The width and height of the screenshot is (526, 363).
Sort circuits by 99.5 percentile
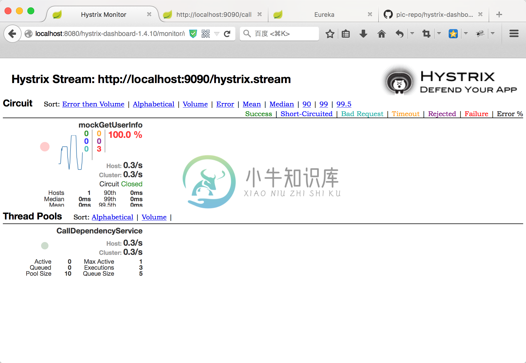pyautogui.click(x=344, y=104)
